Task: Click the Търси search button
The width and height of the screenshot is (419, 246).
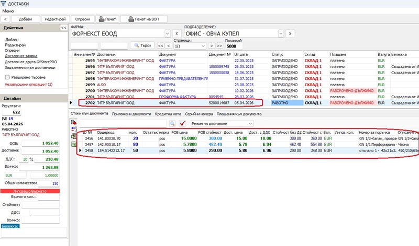Action: tap(142, 45)
